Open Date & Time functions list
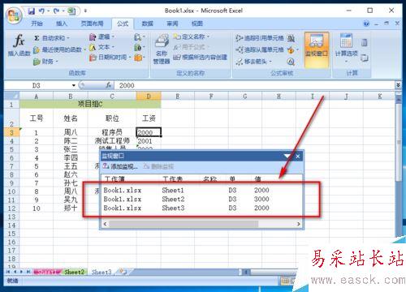This screenshot has height=292, width=406. [110, 58]
